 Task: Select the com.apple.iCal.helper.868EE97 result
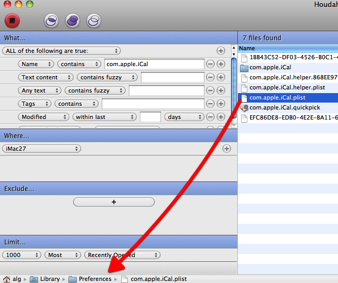288,77
